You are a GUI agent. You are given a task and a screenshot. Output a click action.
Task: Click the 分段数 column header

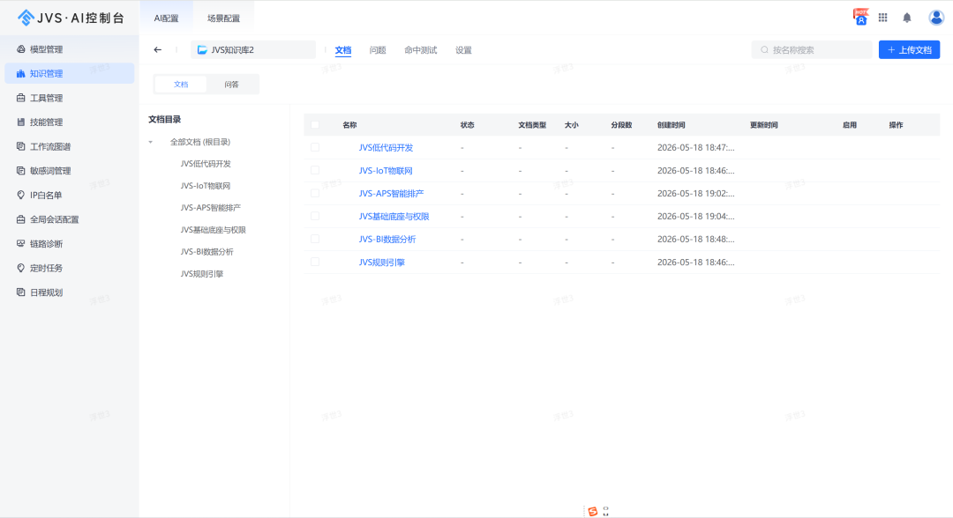tap(621, 125)
